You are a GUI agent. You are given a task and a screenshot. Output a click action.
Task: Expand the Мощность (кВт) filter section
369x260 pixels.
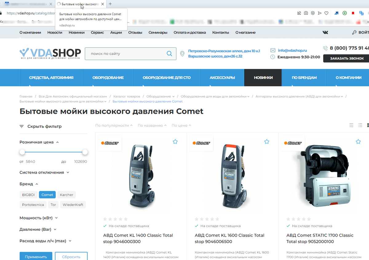pyautogui.click(x=38, y=218)
